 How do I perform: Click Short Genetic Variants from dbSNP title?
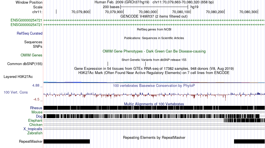pos(154,60)
